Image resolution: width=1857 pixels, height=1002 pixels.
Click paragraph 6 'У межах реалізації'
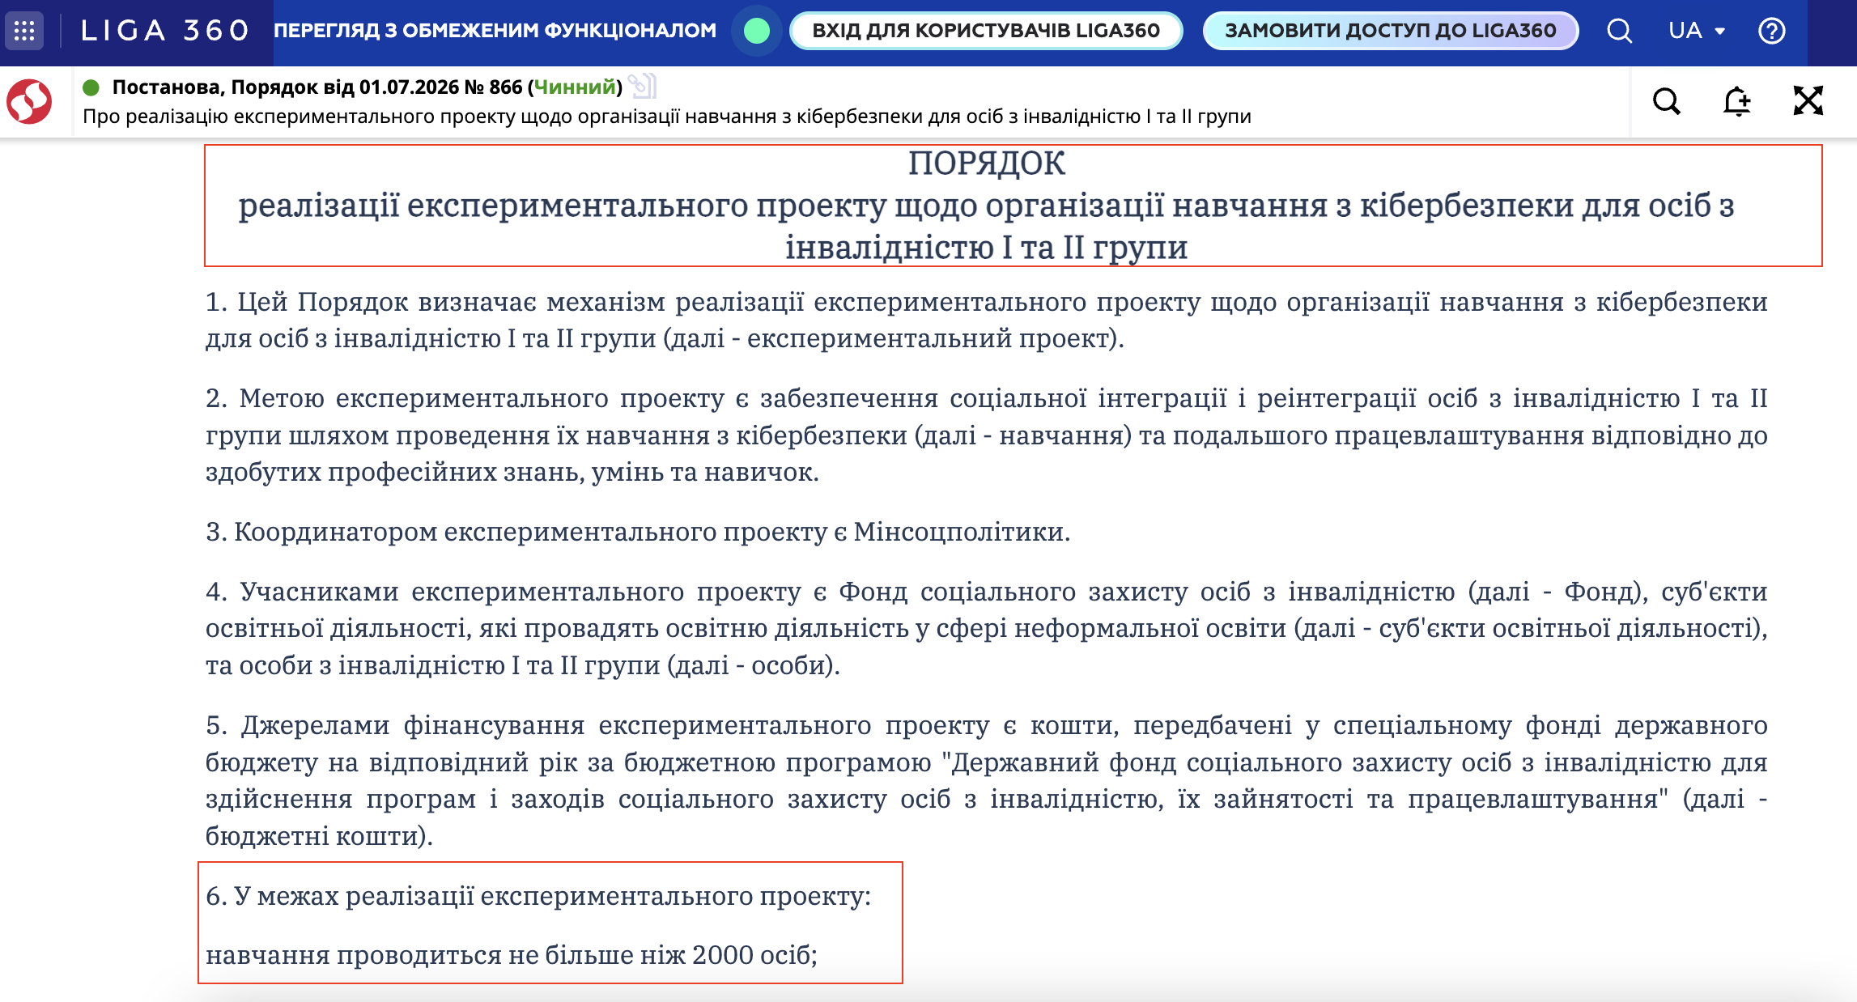(538, 896)
